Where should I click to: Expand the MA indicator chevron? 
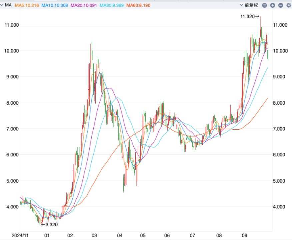(2, 5)
